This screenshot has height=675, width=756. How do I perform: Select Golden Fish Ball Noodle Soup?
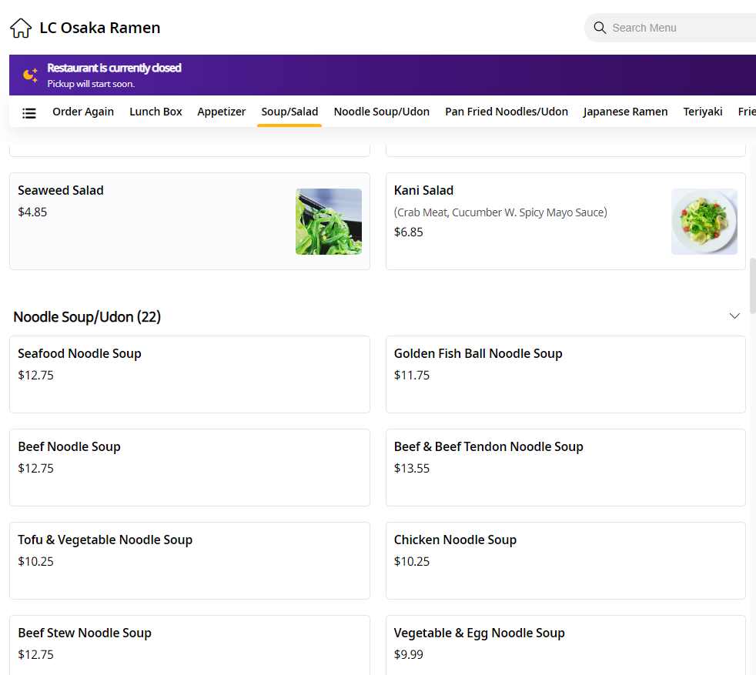565,374
